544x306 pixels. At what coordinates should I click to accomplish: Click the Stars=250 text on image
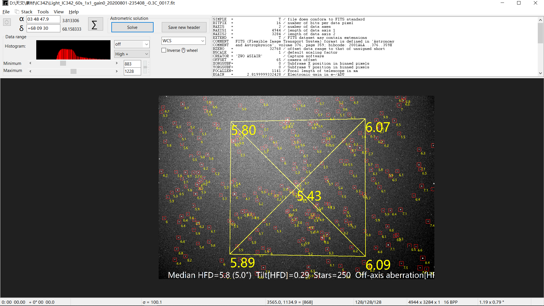coord(332,275)
